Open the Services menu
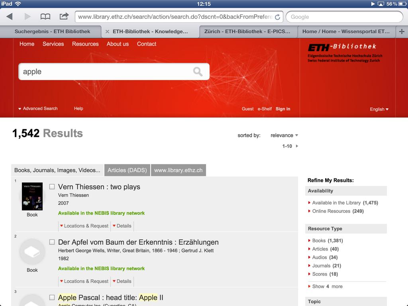Viewport: 408px width, 306px height. click(x=53, y=44)
